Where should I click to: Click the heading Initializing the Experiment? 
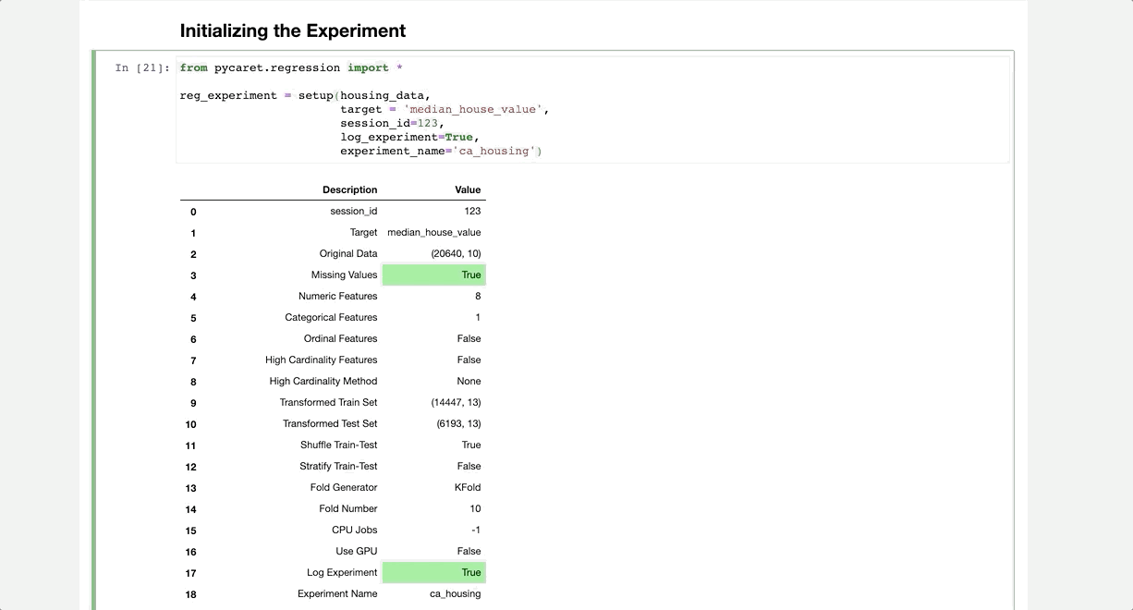[x=293, y=30]
